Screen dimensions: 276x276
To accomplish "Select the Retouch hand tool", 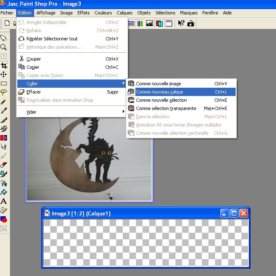I will click(4, 147).
